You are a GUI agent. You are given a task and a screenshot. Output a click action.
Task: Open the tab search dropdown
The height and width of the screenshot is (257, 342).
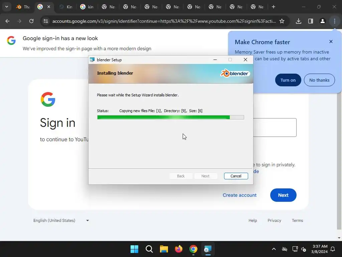[7, 7]
